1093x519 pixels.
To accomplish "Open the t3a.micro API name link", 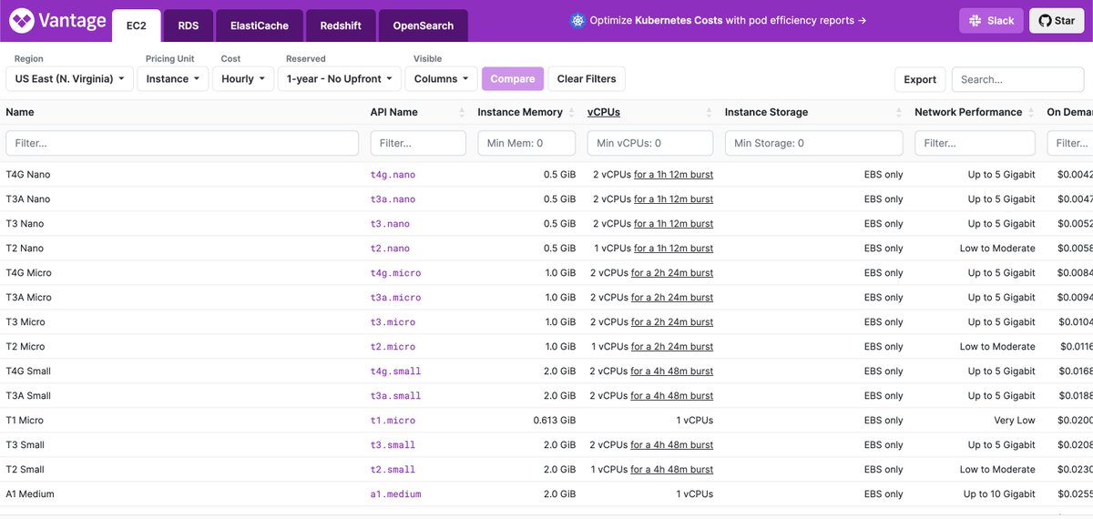I will 395,298.
